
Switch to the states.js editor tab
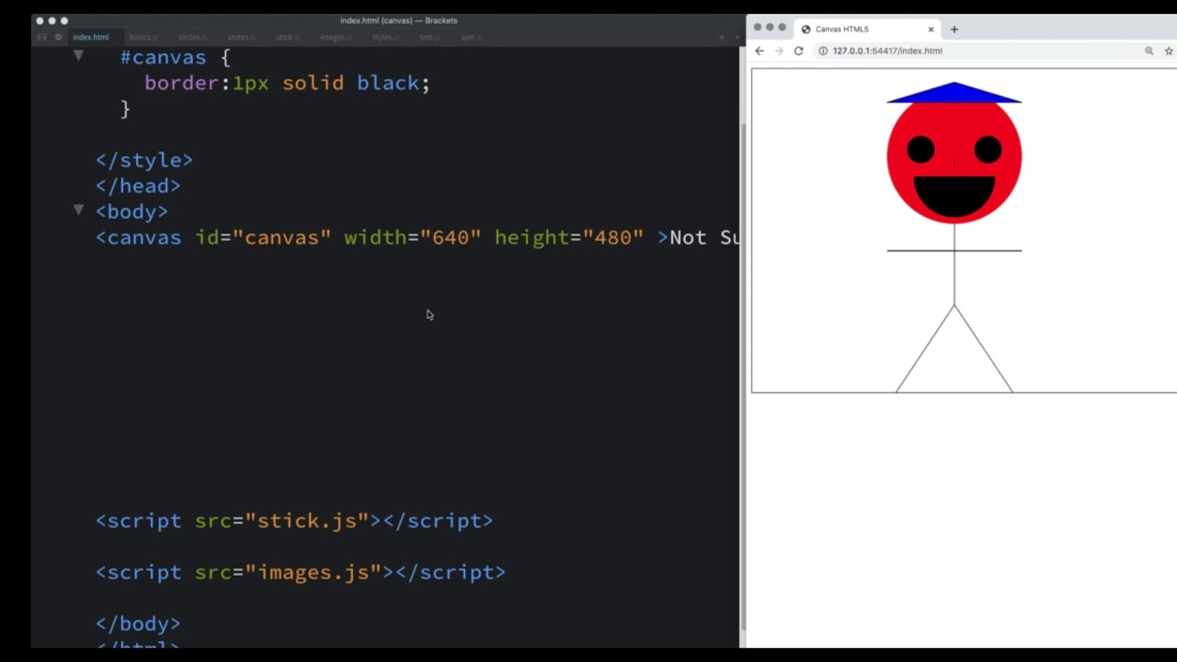(x=242, y=38)
